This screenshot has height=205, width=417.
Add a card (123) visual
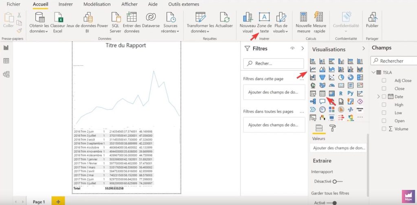(x=341, y=85)
